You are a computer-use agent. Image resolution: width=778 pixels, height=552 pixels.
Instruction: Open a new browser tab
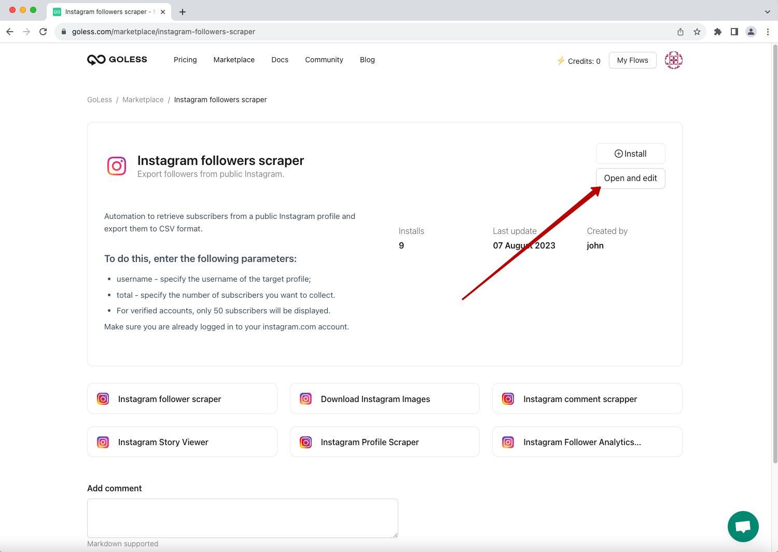(183, 11)
